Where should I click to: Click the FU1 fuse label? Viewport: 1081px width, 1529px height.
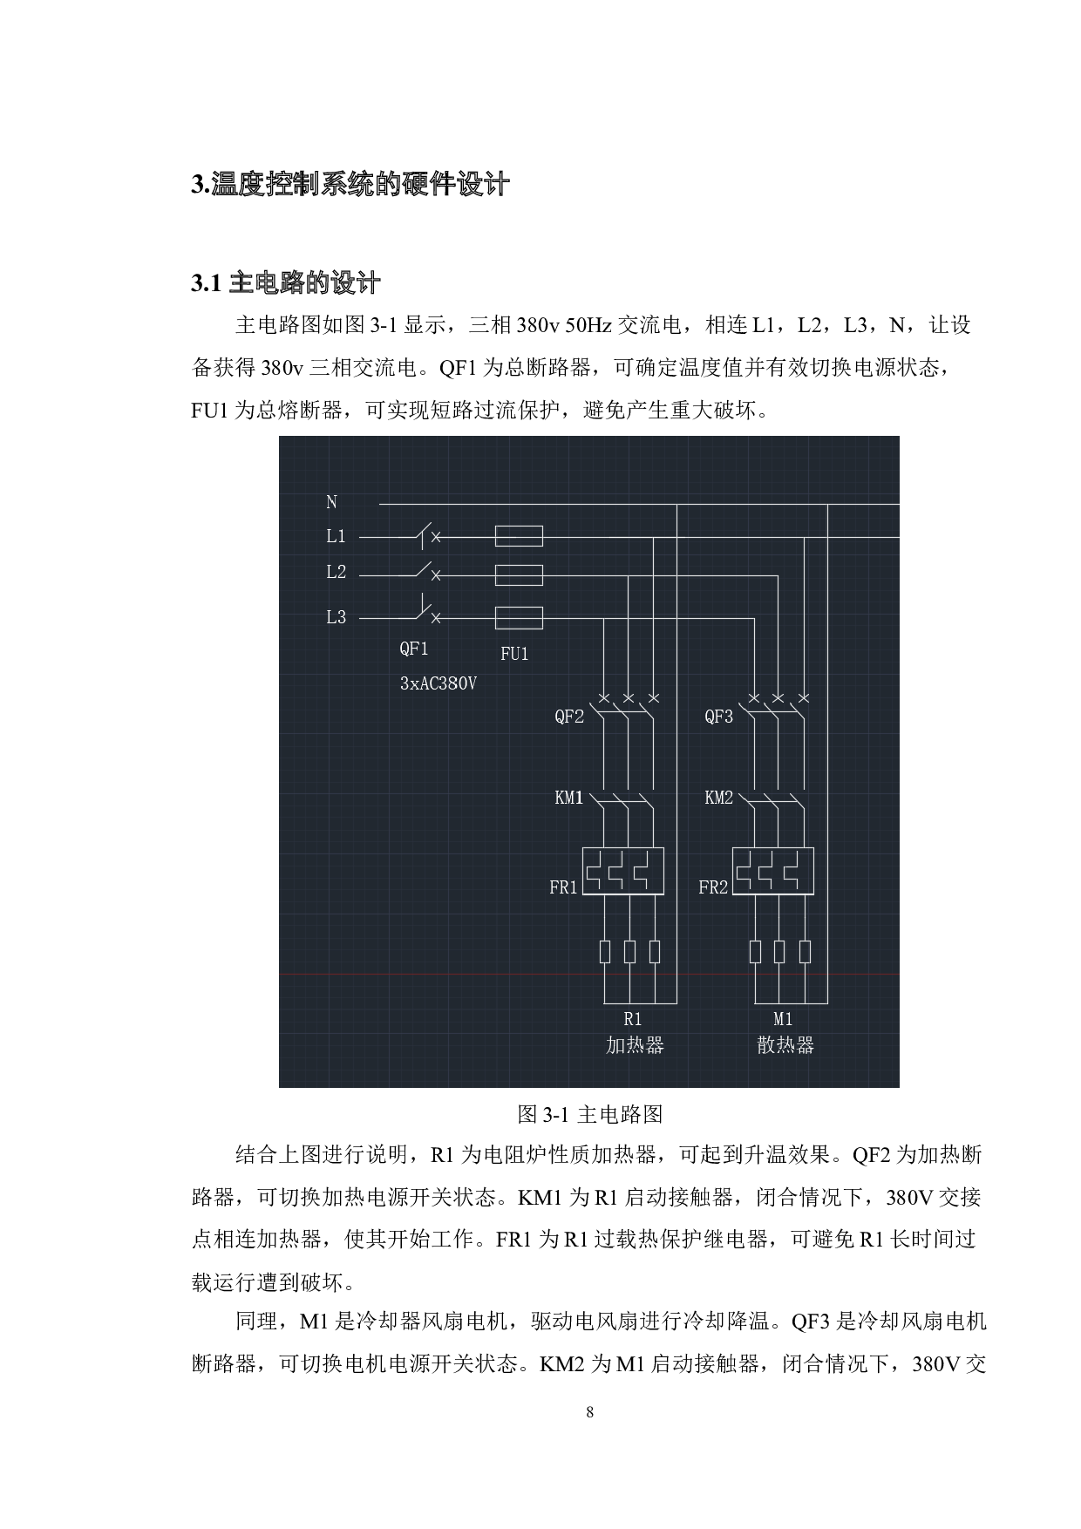pyautogui.click(x=514, y=654)
